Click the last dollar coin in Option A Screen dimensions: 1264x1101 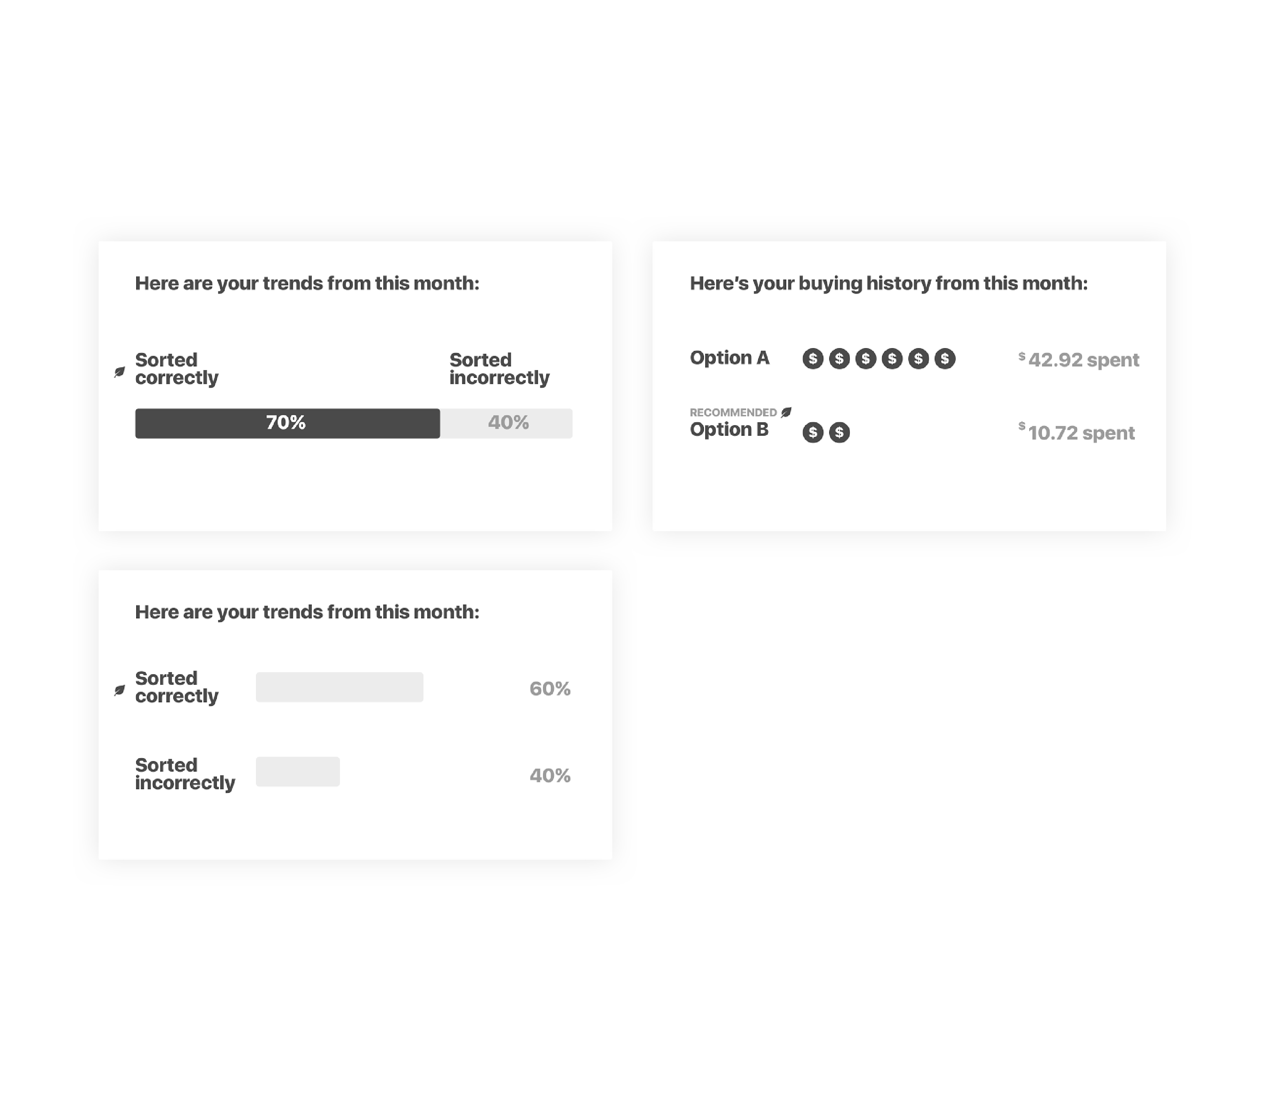[944, 359]
